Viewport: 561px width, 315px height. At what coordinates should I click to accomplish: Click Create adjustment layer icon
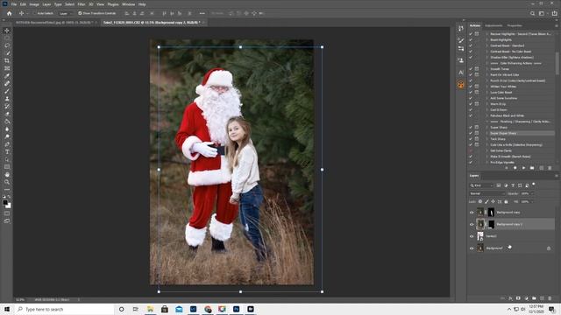click(x=526, y=298)
